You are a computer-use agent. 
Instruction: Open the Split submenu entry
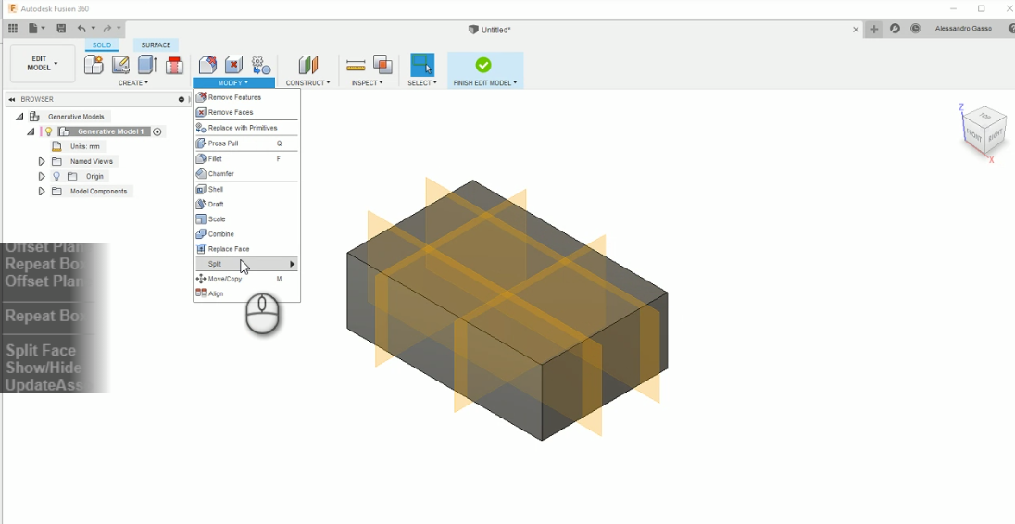246,263
